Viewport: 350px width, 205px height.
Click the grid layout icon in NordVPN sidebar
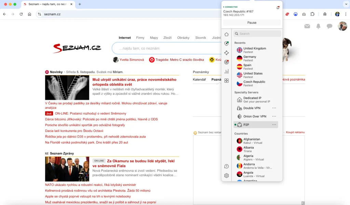(x=226, y=81)
